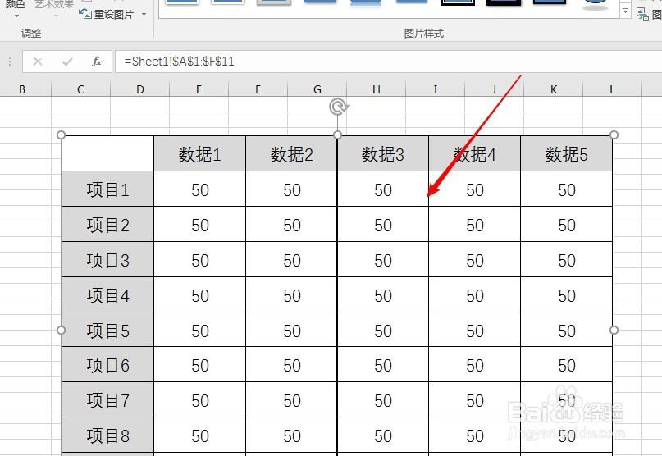This screenshot has width=662, height=456.
Task: Click the 50 in 项目3 row under 数据3
Action: (383, 260)
